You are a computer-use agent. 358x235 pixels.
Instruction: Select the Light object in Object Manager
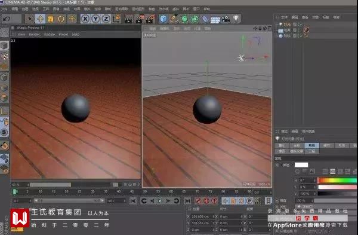point(287,24)
